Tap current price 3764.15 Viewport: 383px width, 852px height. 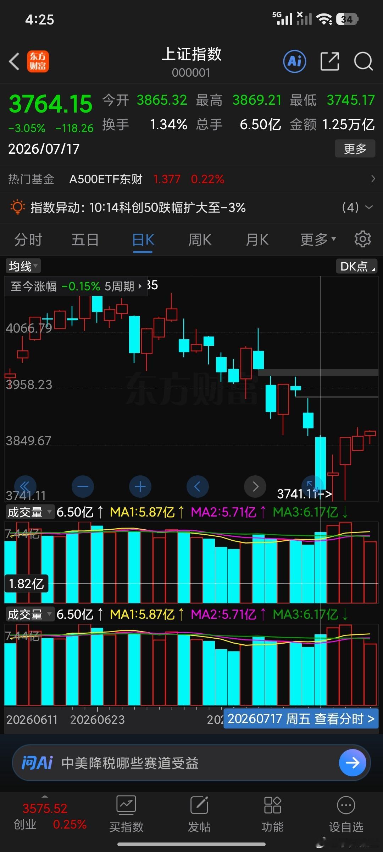(50, 104)
